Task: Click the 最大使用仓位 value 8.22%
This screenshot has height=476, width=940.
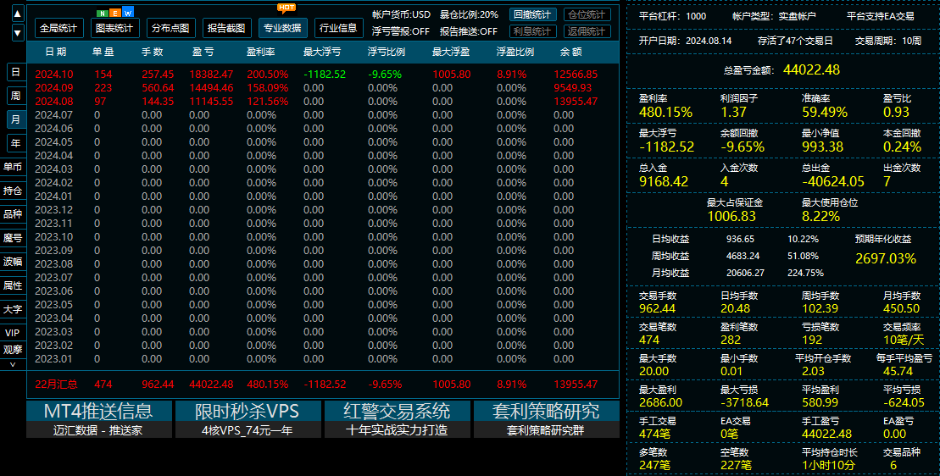Action: (x=820, y=217)
